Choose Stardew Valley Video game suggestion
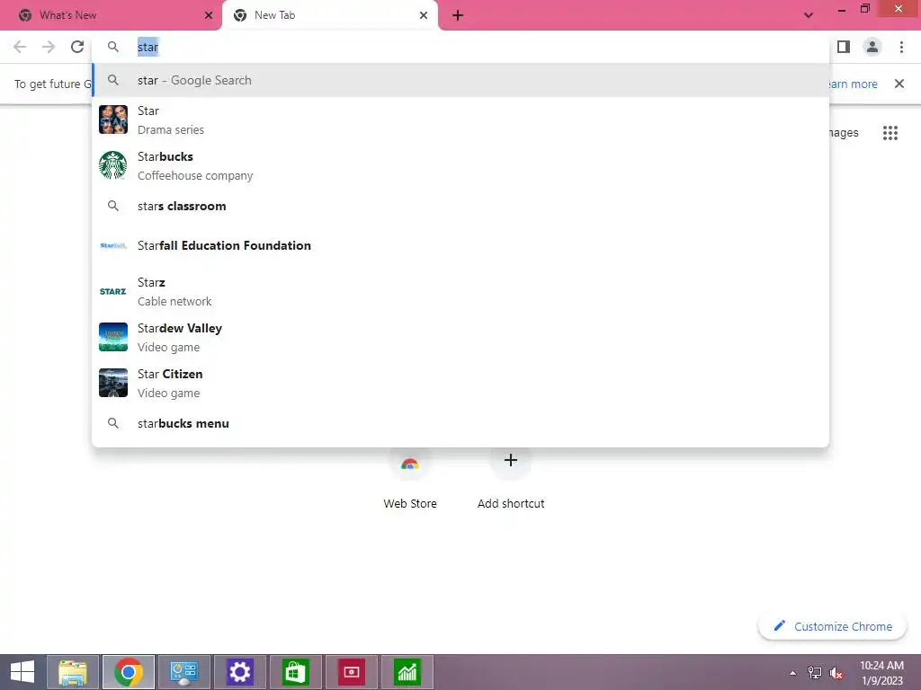Viewport: 921px width, 690px height. click(460, 338)
